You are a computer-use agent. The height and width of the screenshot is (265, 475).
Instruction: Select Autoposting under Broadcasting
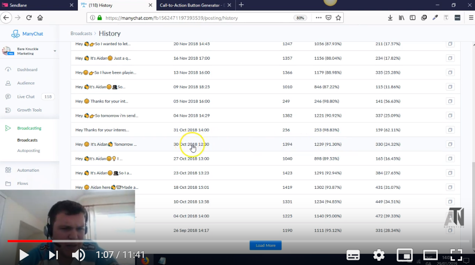click(x=29, y=151)
